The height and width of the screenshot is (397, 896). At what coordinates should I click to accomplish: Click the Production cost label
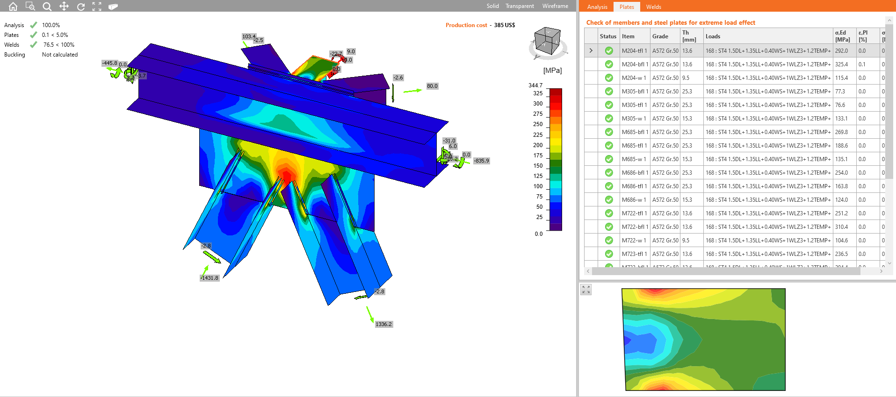(466, 25)
